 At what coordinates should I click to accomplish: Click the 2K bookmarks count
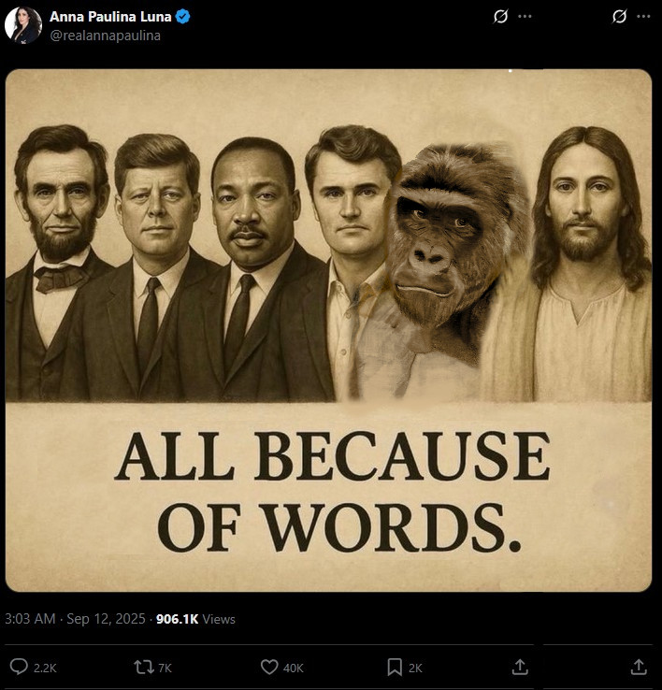[x=415, y=668]
